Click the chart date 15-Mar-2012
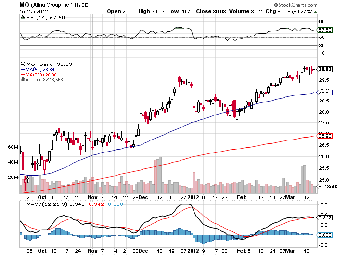The width and height of the screenshot is (337, 255). tap(34, 12)
